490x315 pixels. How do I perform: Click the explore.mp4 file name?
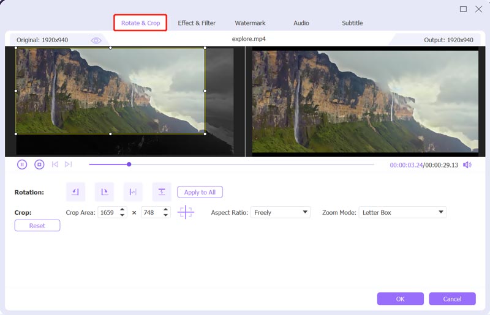(x=249, y=39)
